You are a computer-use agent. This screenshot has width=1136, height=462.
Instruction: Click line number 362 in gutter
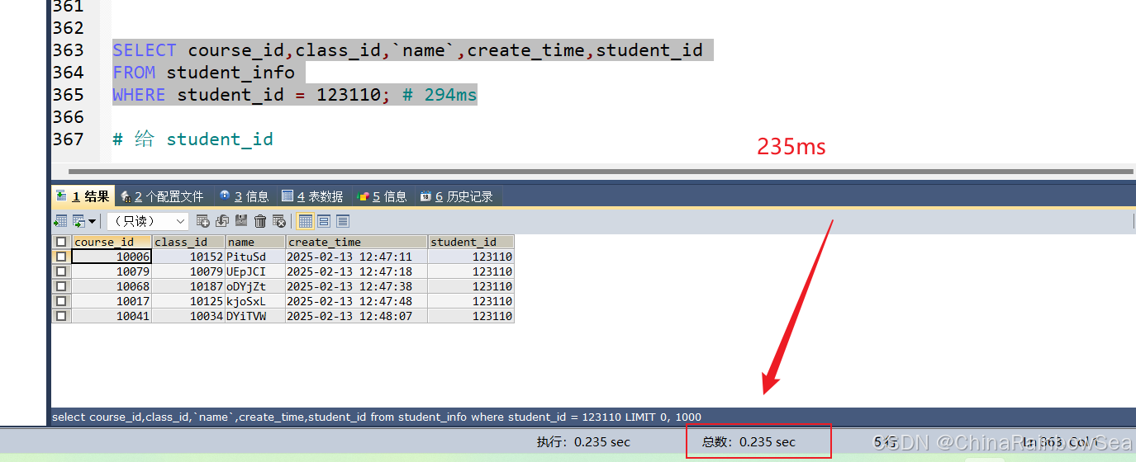click(x=68, y=28)
